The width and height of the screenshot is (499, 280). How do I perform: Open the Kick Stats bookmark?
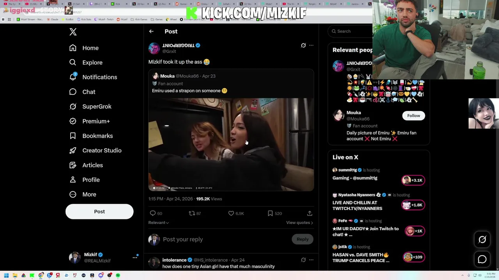tap(84, 19)
